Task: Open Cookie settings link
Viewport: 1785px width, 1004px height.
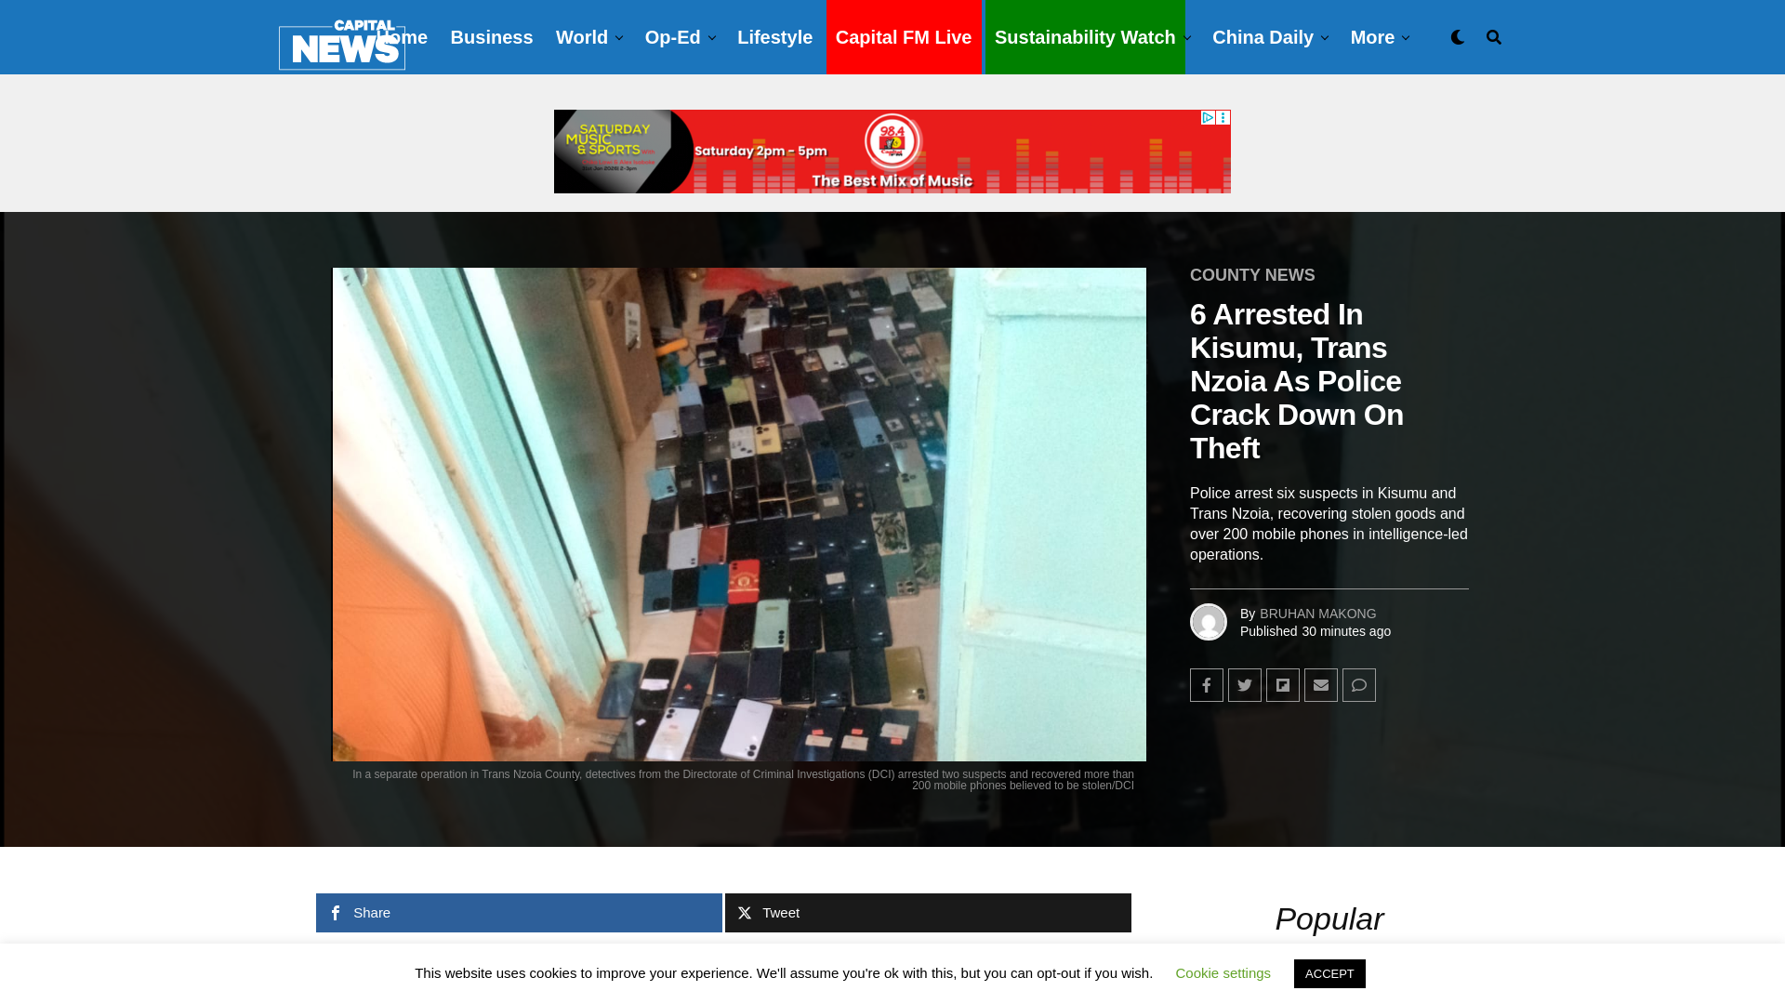Action: point(1223,973)
